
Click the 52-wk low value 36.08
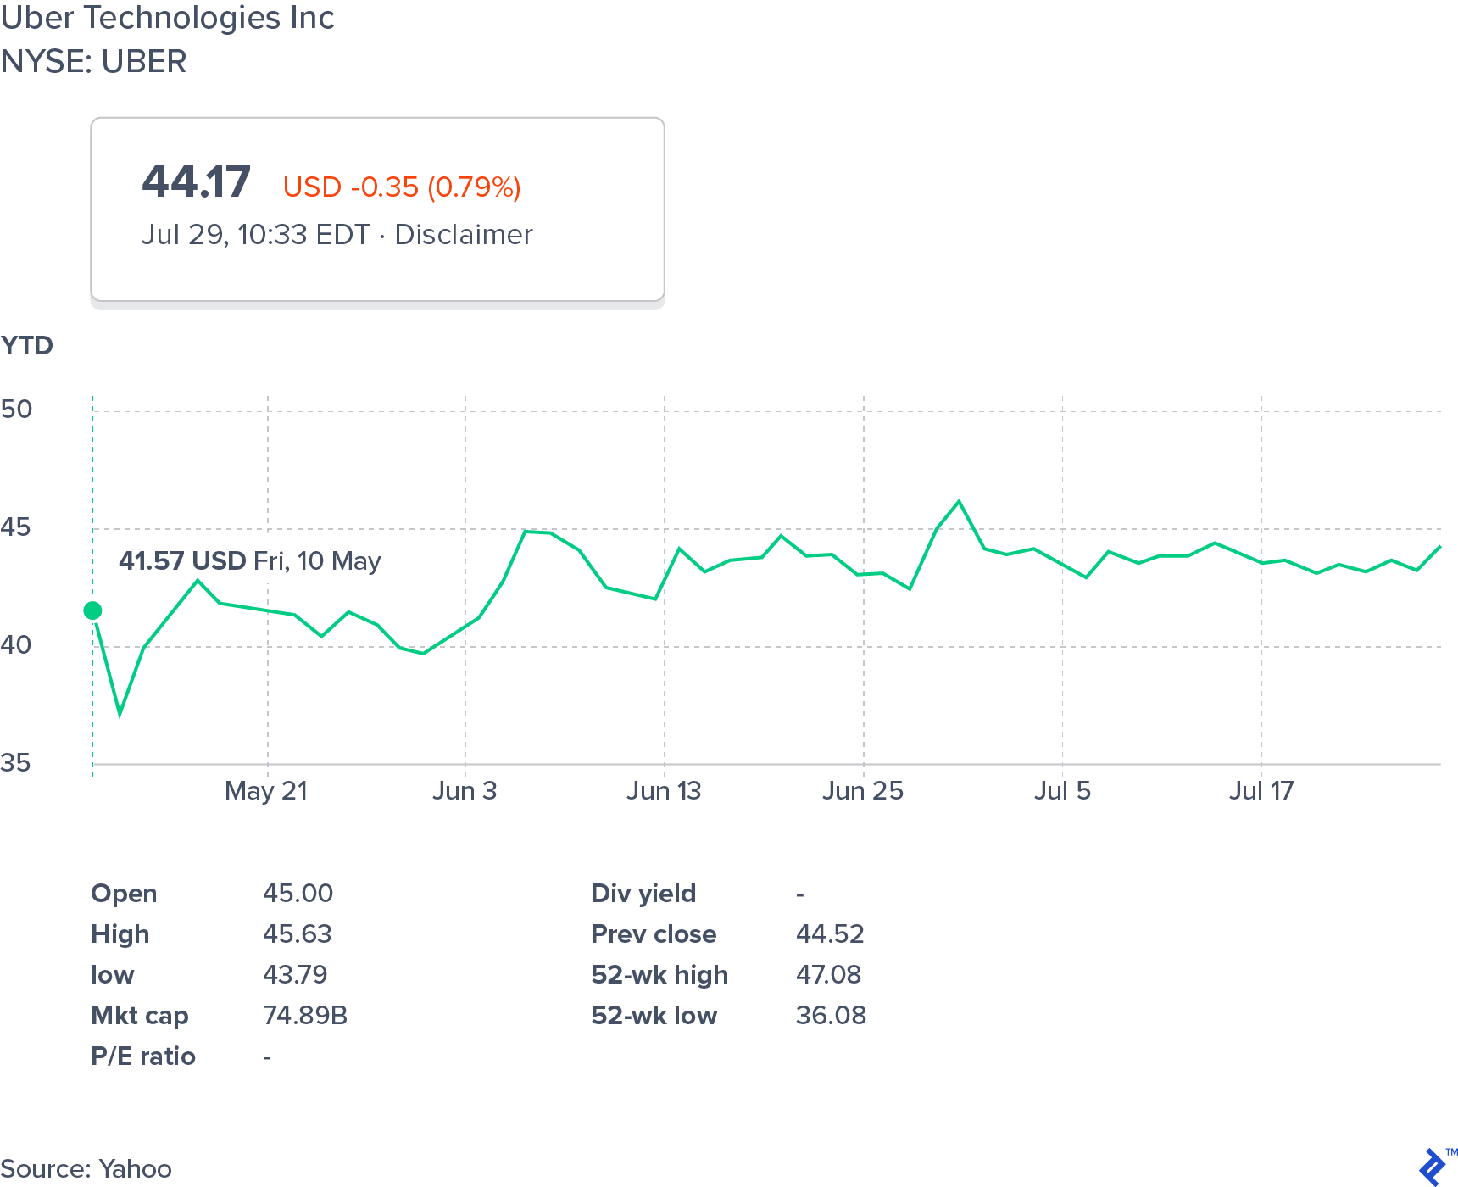tap(831, 1016)
